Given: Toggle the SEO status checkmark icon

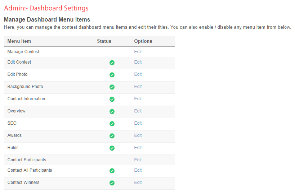Looking at the screenshot, I should click(x=112, y=124).
